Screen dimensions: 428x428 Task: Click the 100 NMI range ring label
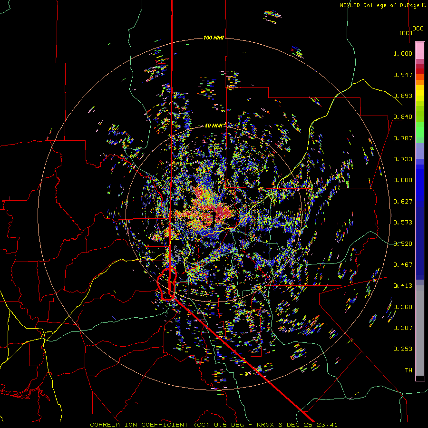pyautogui.click(x=214, y=38)
